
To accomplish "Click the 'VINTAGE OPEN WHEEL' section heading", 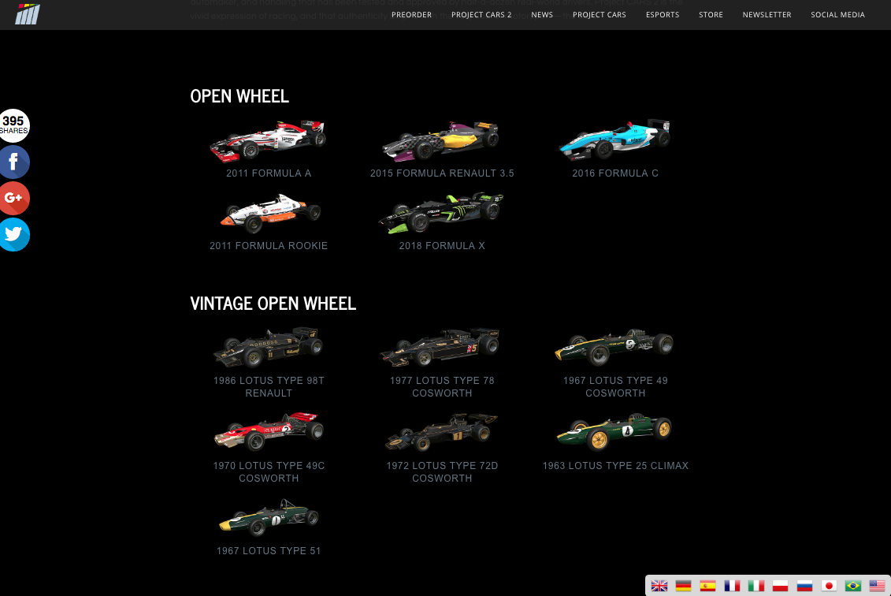I will [x=273, y=303].
